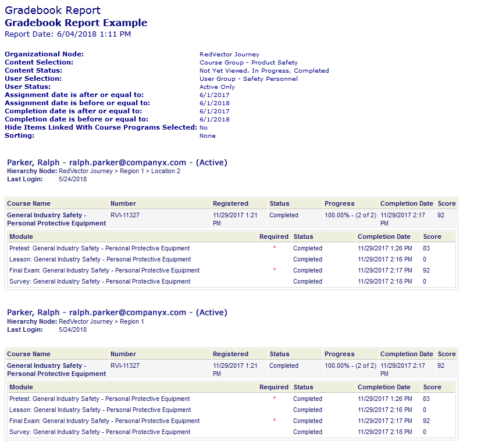481x448 pixels.
Task: Click the Progress column header
Action: pos(335,203)
